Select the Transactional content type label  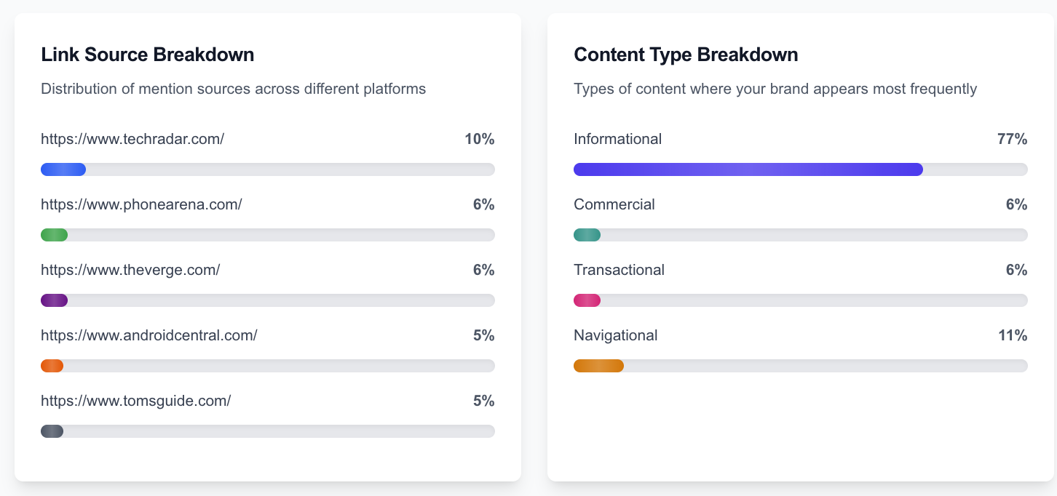(619, 270)
